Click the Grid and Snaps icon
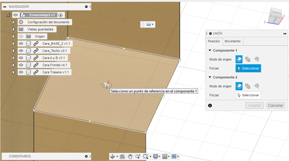Screen dimensions: 289x161 (x=165, y=157)
